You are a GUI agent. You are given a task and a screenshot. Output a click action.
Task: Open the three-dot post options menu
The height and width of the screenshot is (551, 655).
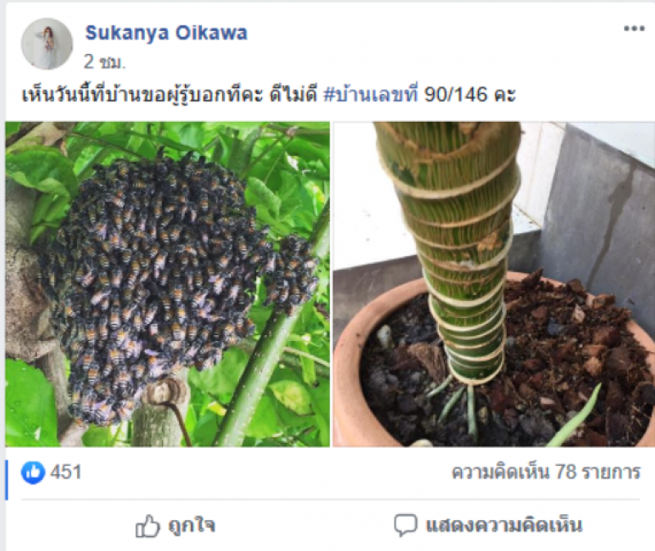634,29
